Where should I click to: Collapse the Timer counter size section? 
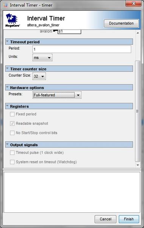pyautogui.click(x=7, y=69)
